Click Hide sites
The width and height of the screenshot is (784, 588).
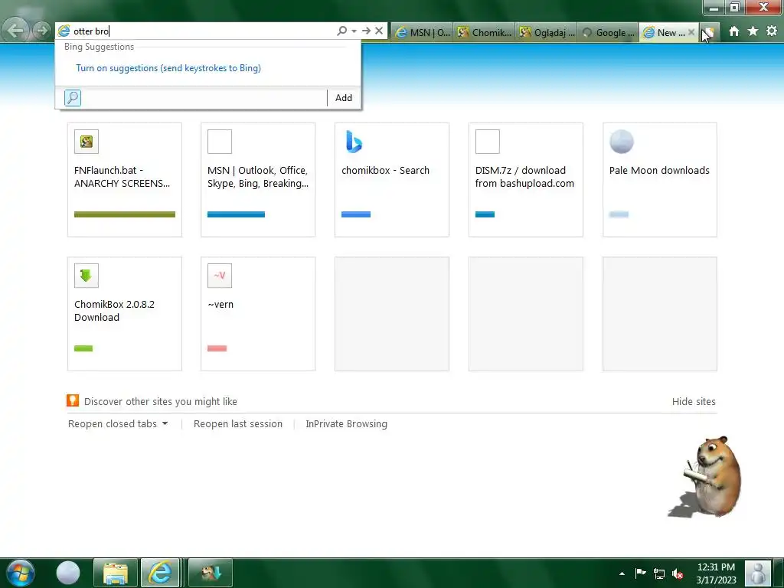click(694, 401)
